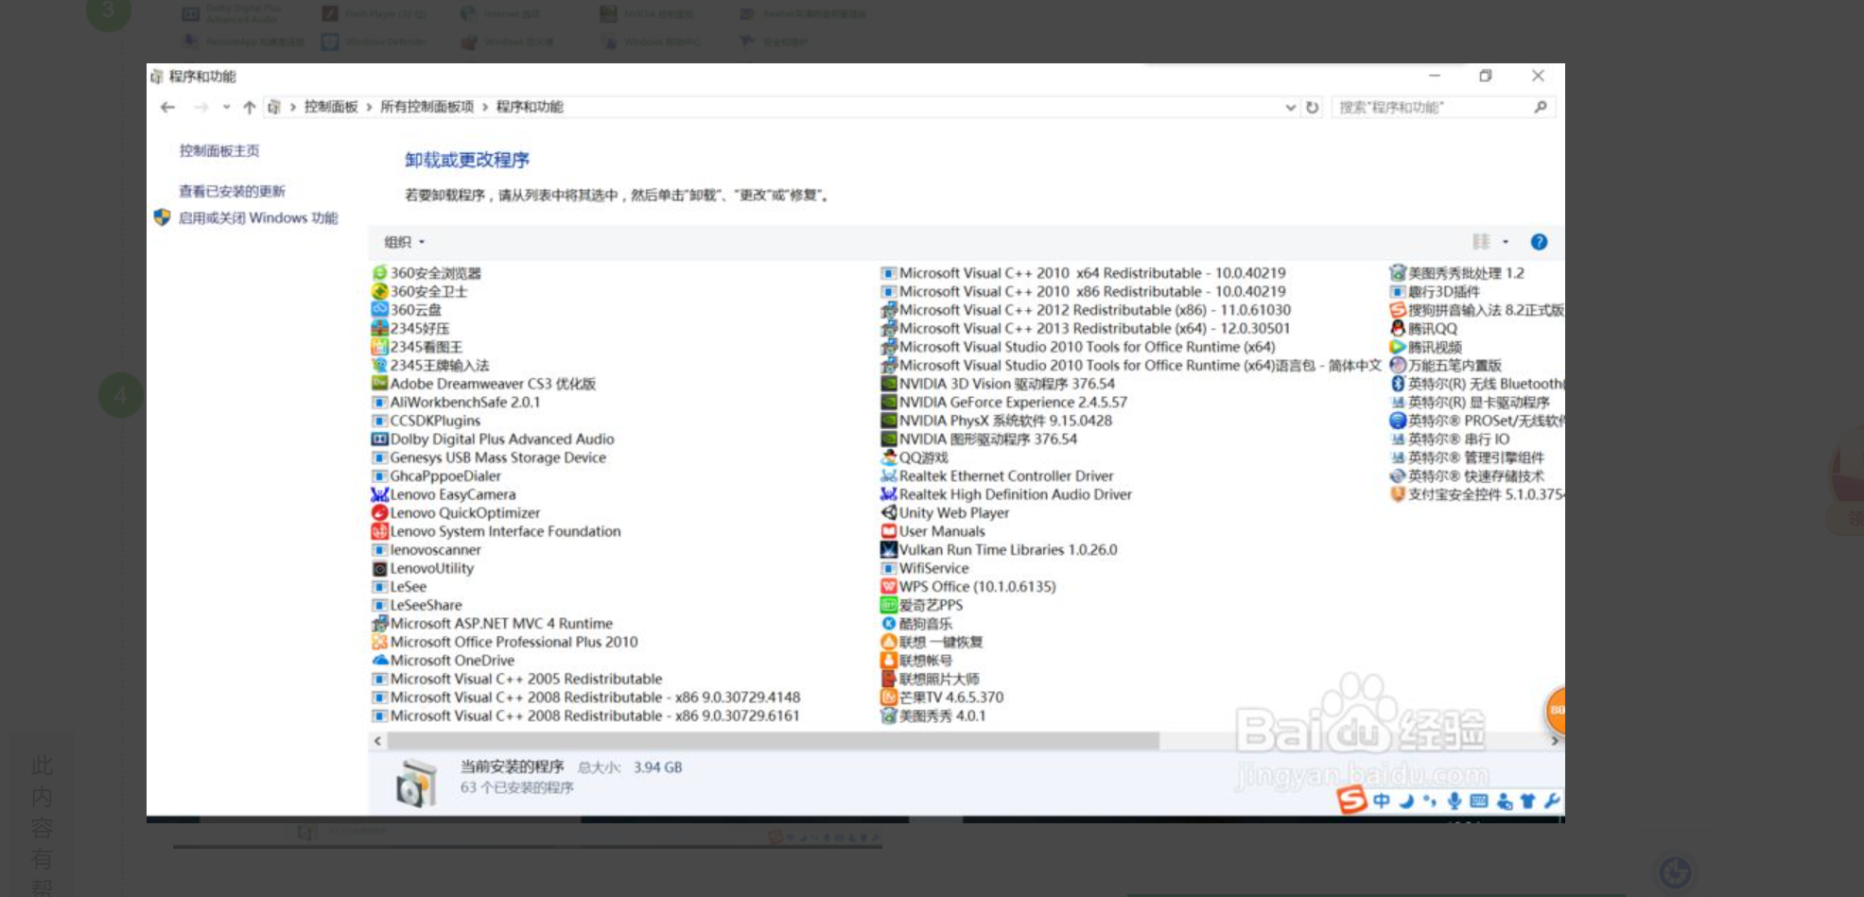Open the address bar history dropdown
The image size is (1864, 897).
pos(1290,107)
